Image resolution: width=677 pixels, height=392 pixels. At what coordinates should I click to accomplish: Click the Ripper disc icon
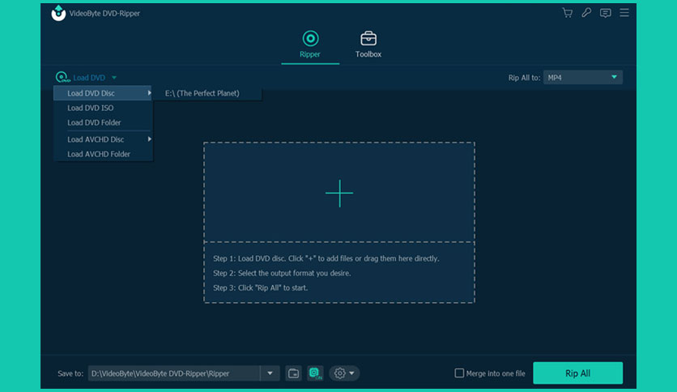(310, 38)
